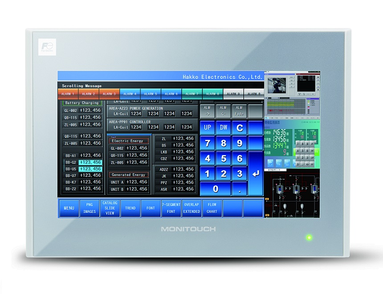Toggle the ALM Fade button

tap(239, 111)
